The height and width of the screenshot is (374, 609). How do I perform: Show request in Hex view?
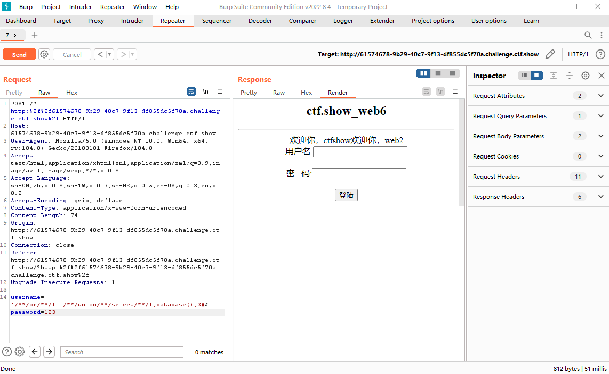(71, 92)
